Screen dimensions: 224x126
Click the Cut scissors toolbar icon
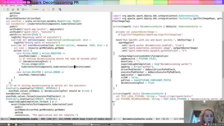(43, 9)
